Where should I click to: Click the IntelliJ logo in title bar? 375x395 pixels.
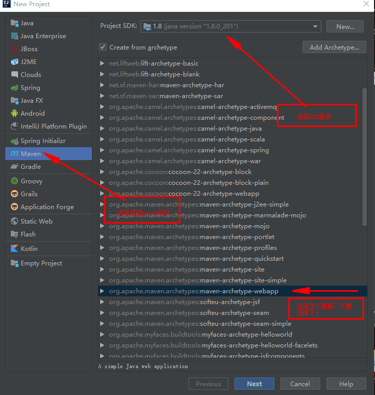7,4
